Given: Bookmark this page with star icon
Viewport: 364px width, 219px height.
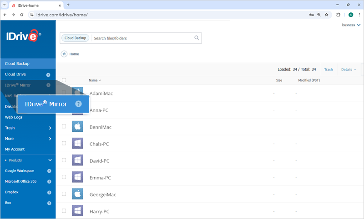Looking at the screenshot, I should [326, 15].
